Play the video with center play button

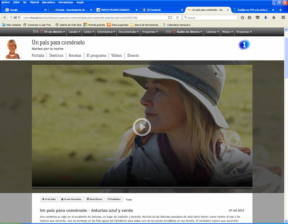point(142,127)
